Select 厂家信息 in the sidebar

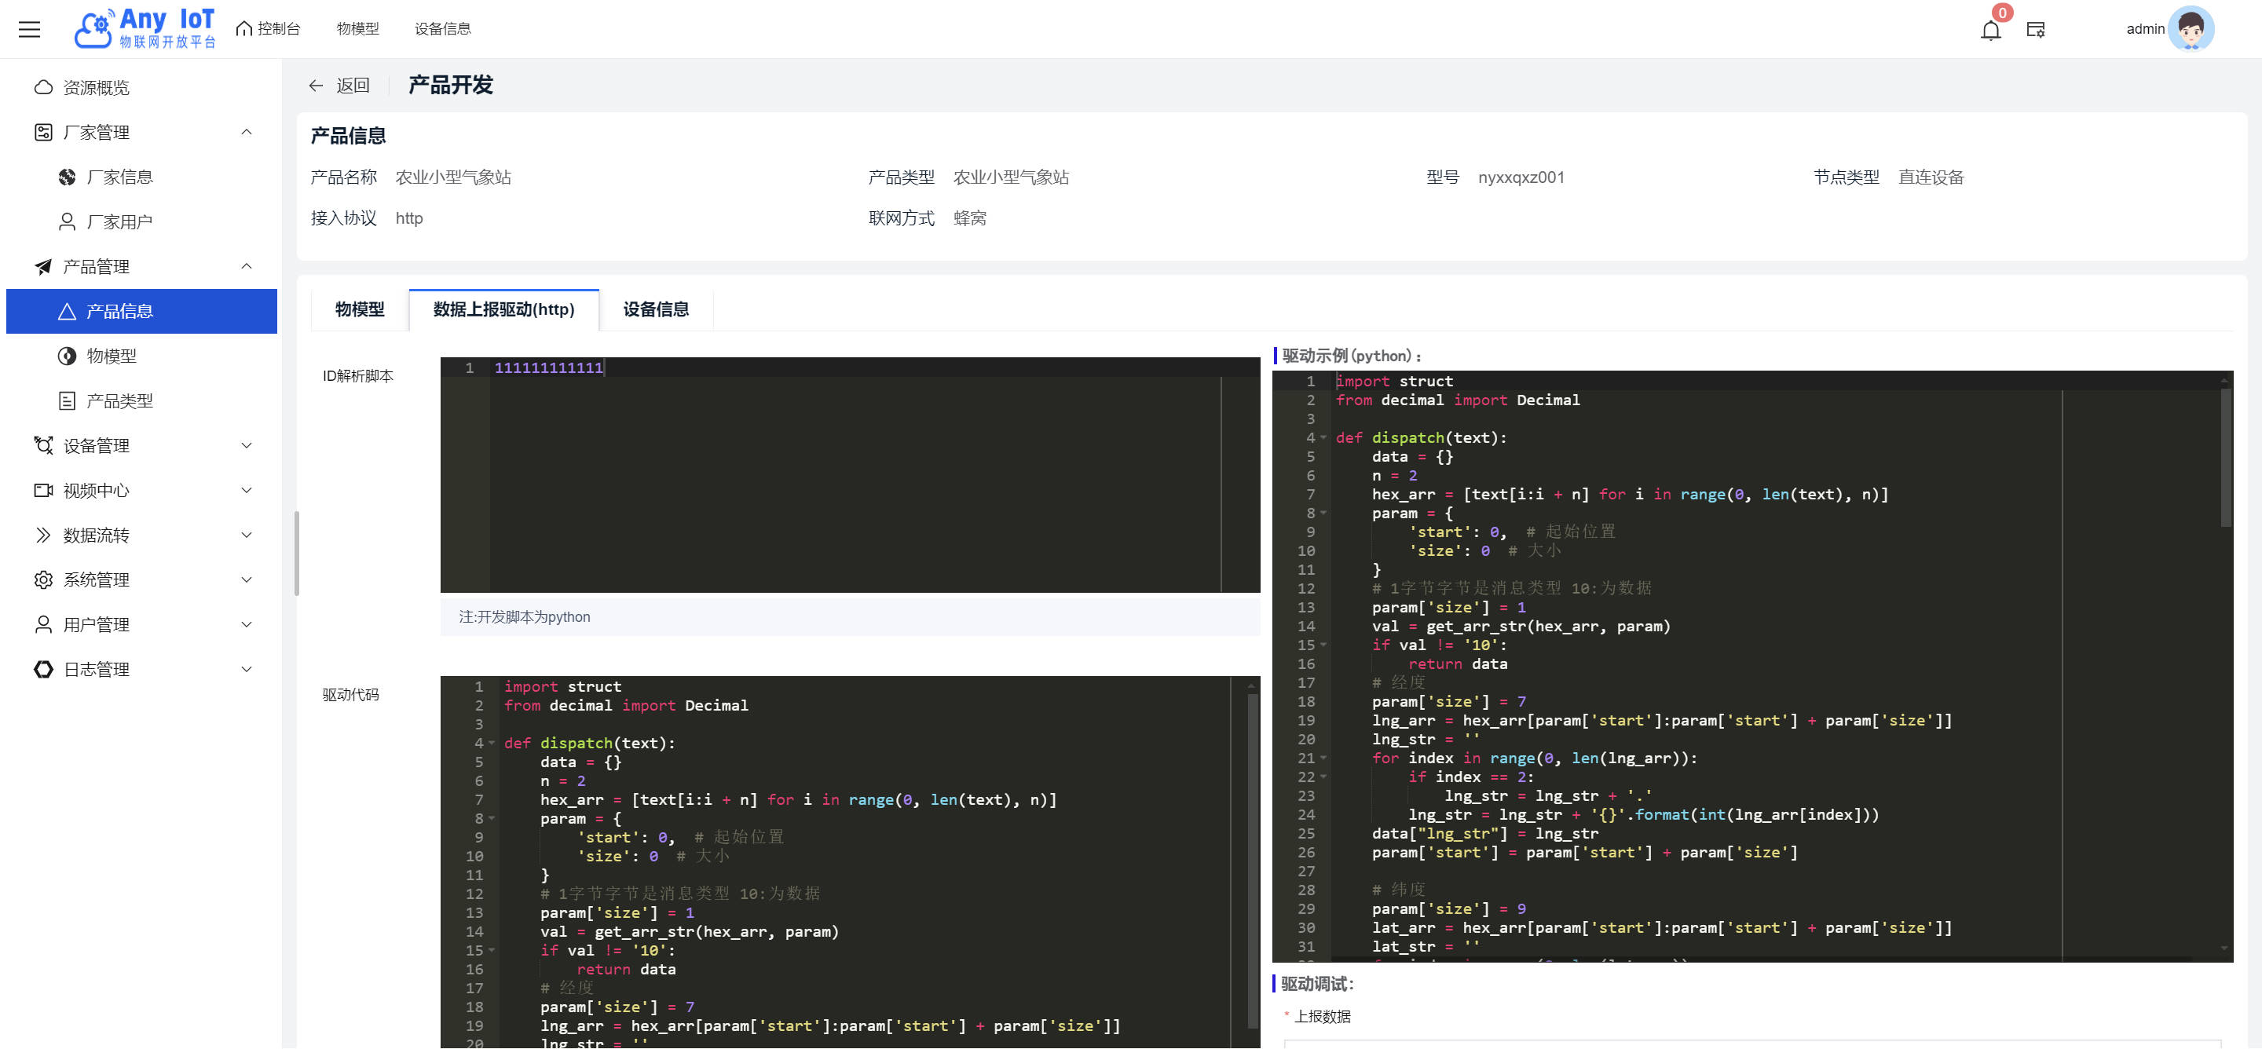(119, 177)
